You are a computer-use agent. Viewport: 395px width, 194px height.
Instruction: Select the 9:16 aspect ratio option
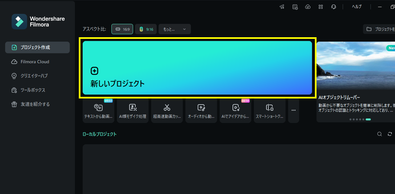pyautogui.click(x=146, y=29)
